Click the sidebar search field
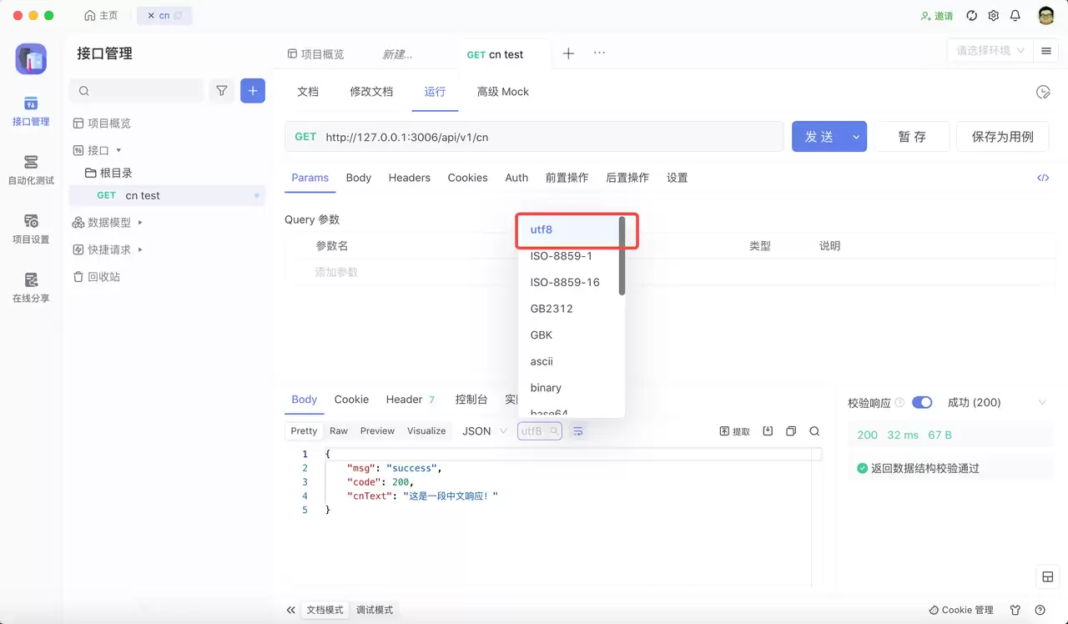The width and height of the screenshot is (1068, 624). click(137, 91)
